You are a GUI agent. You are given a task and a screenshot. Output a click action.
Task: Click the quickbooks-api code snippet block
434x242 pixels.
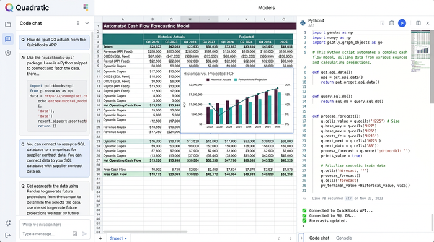pyautogui.click(x=57, y=106)
